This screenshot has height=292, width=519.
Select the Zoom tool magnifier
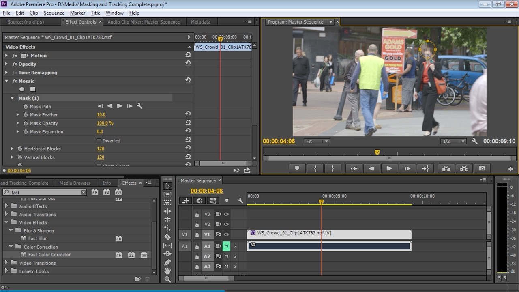coord(167,279)
